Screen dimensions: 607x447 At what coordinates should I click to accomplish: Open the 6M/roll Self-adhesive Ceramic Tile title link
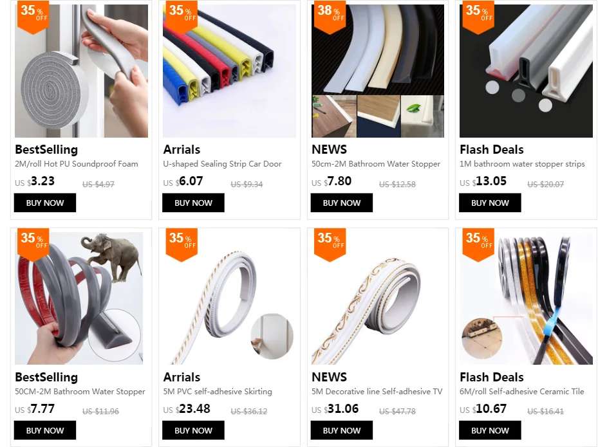(522, 391)
